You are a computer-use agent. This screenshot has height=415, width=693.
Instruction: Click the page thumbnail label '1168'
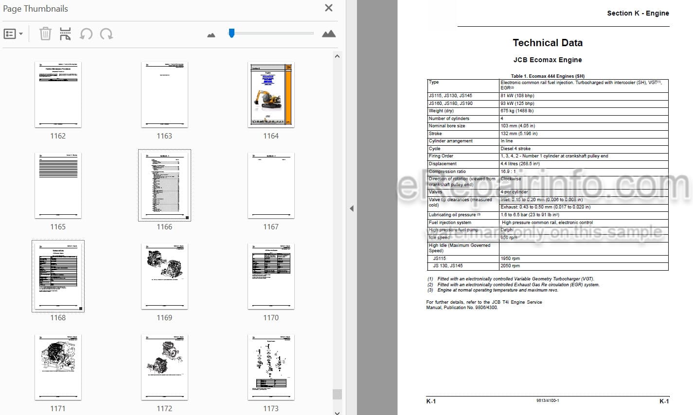coord(58,318)
